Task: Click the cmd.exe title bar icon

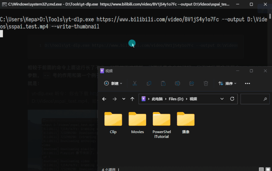Action: (4, 4)
